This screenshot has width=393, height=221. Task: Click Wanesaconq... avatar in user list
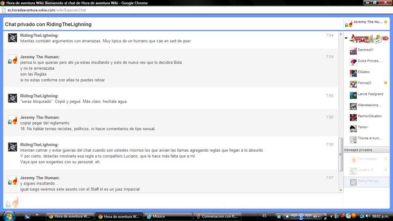353,106
